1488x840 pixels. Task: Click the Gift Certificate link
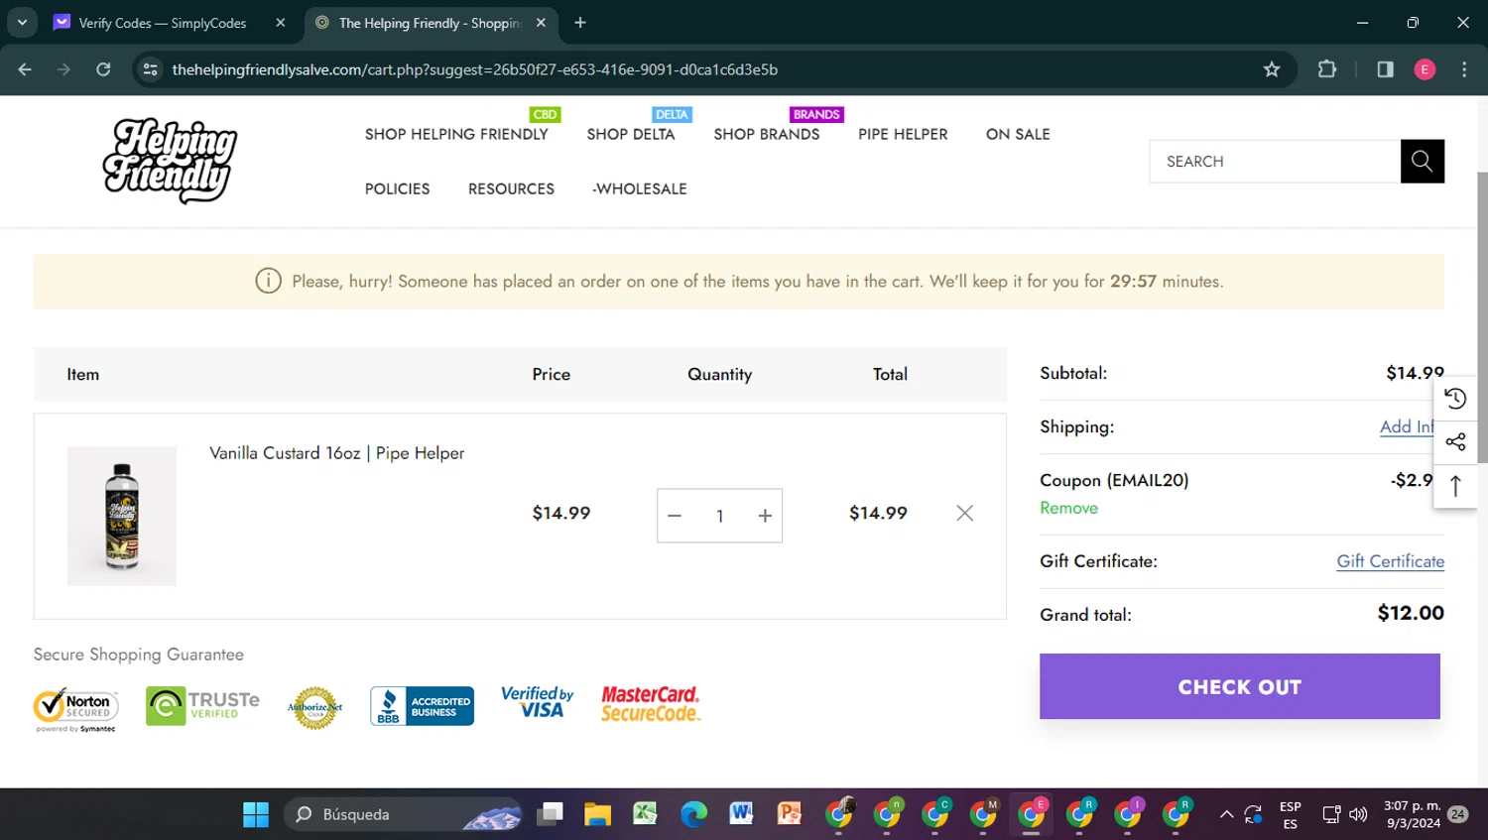(x=1390, y=561)
